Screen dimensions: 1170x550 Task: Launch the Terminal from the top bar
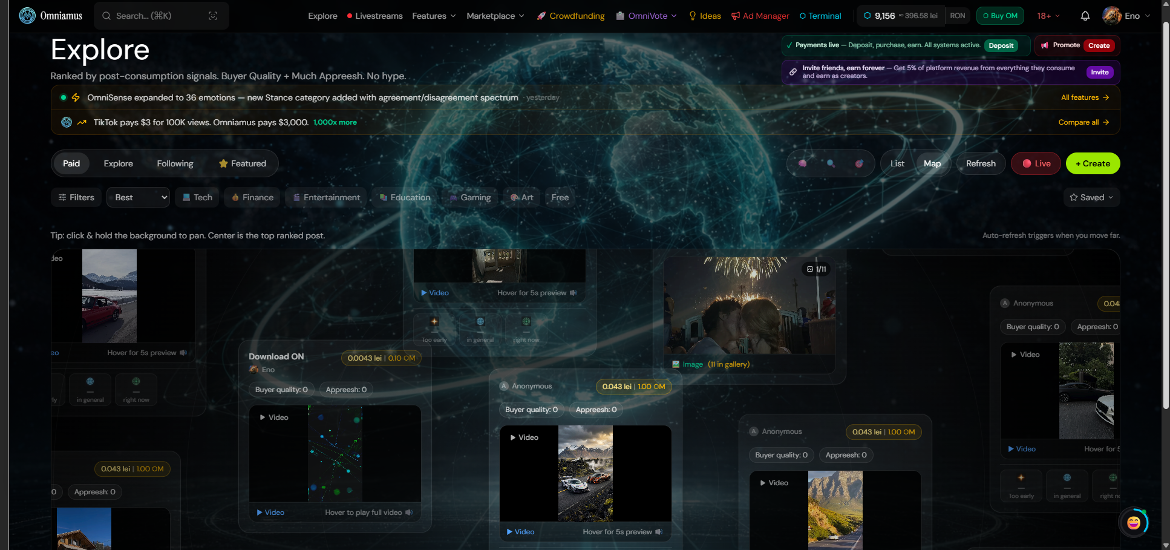(820, 16)
